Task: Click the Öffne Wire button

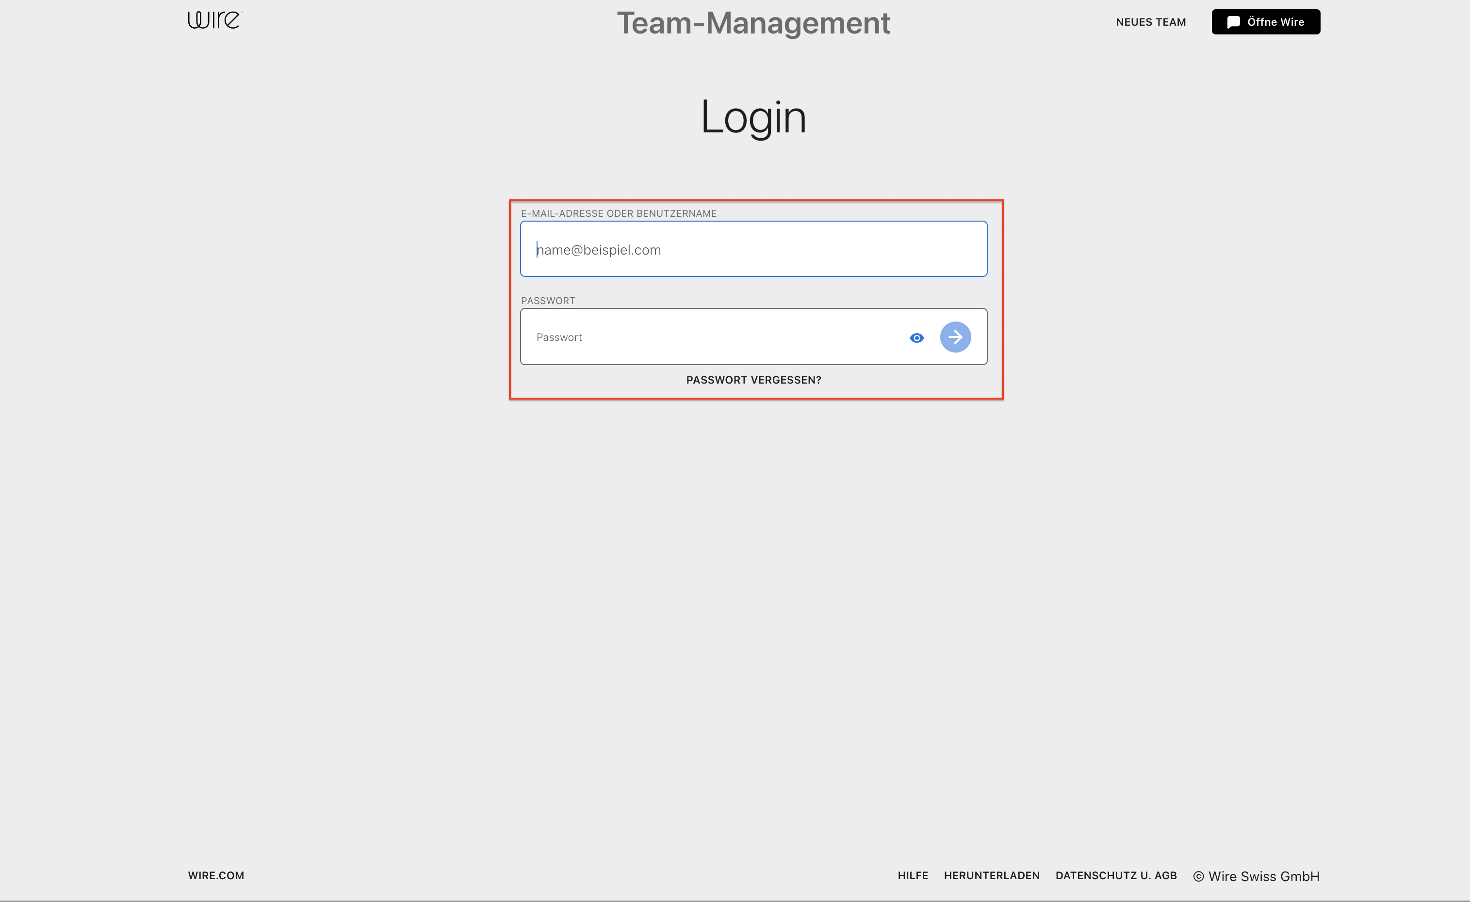Action: 1265,22
